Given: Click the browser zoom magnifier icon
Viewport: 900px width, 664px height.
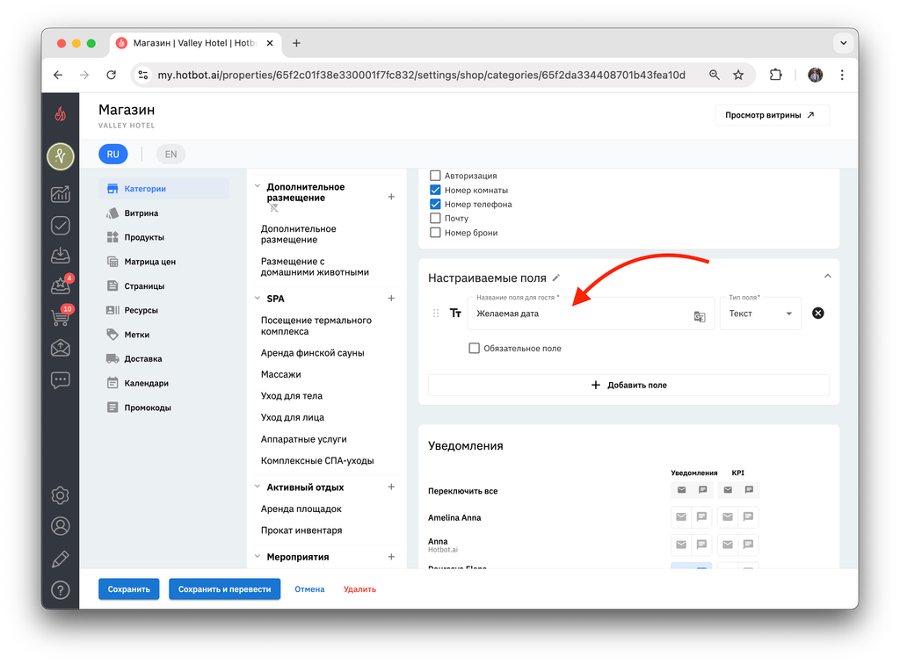Looking at the screenshot, I should coord(714,76).
